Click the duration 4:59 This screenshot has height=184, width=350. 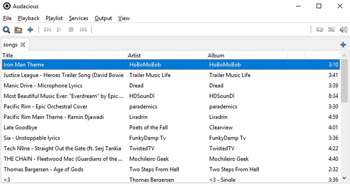(333, 117)
